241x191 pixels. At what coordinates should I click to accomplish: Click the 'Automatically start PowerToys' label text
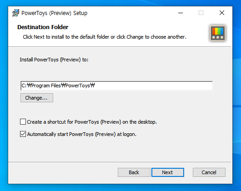tap(82, 134)
